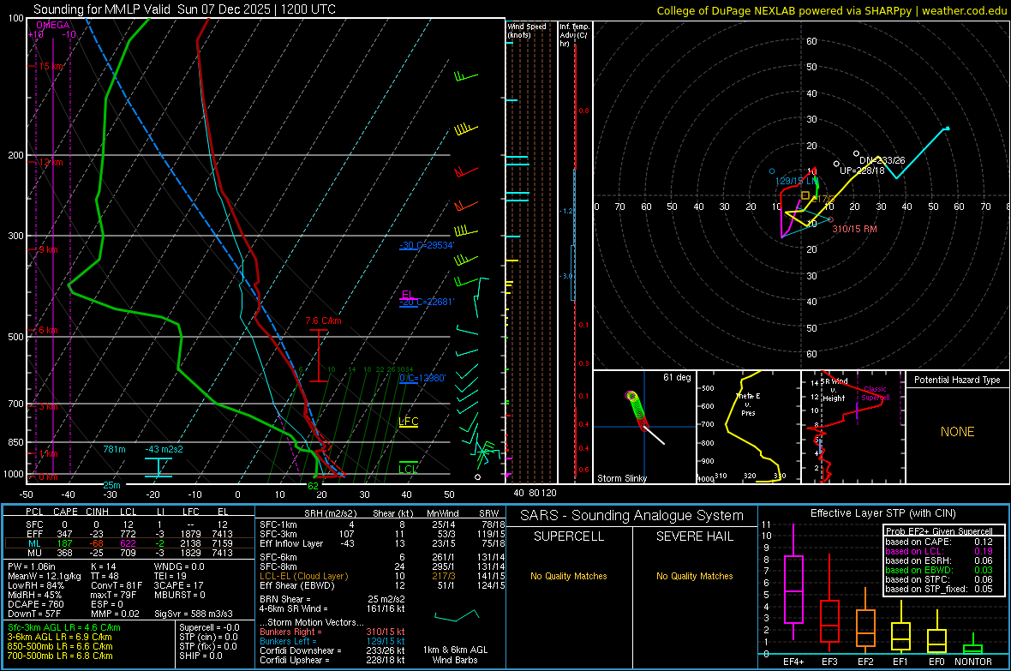
Task: Click the 'Effective Layer STP (with CIN)' title
Action: tap(882, 513)
